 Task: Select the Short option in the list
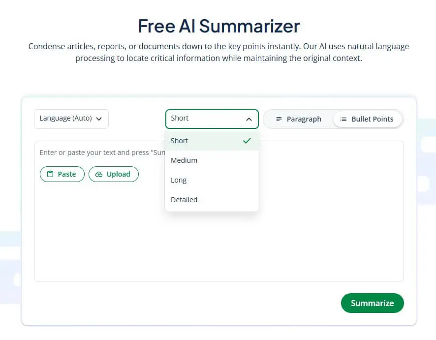click(x=212, y=141)
